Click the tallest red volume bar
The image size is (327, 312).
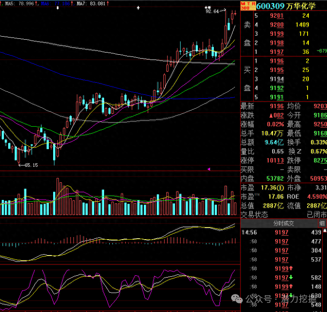[57, 197]
